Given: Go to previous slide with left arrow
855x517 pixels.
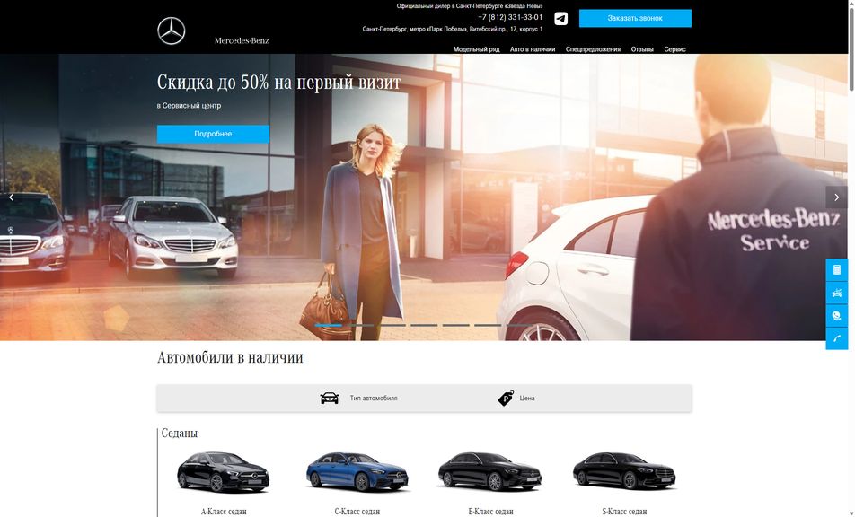Looking at the screenshot, I should tap(12, 197).
